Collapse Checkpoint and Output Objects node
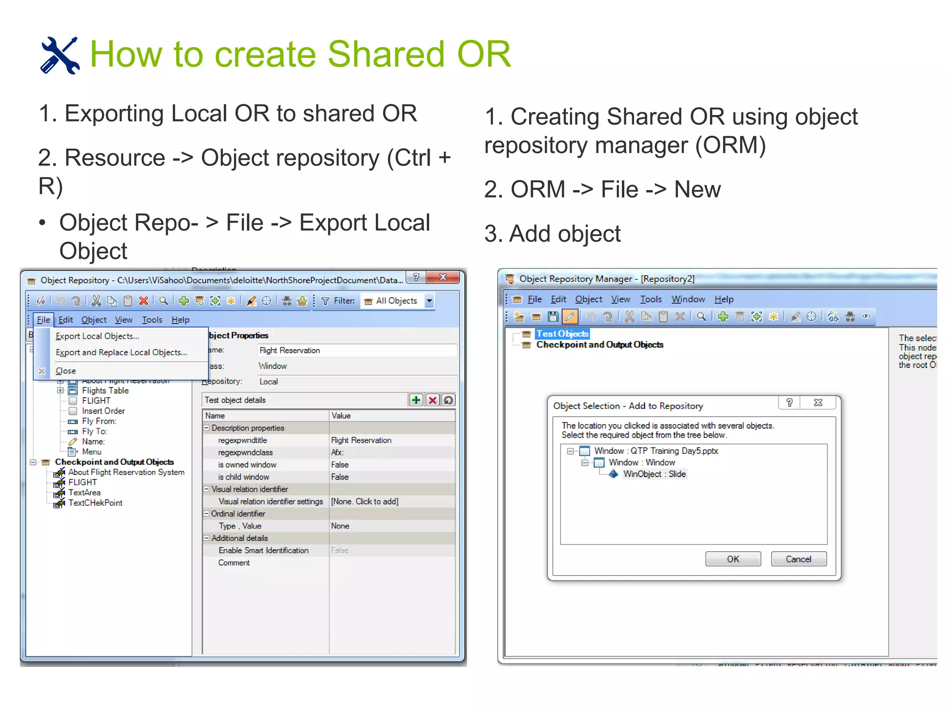Viewport: 949px width, 712px height. click(33, 462)
